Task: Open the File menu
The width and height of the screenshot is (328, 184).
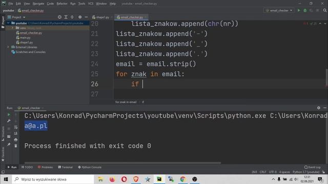Action: click(x=10, y=4)
